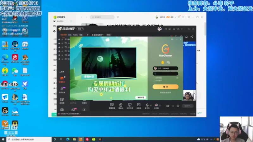Toggle visibility of fifth source layer
The height and width of the screenshot is (142, 253).
pos(59,55)
